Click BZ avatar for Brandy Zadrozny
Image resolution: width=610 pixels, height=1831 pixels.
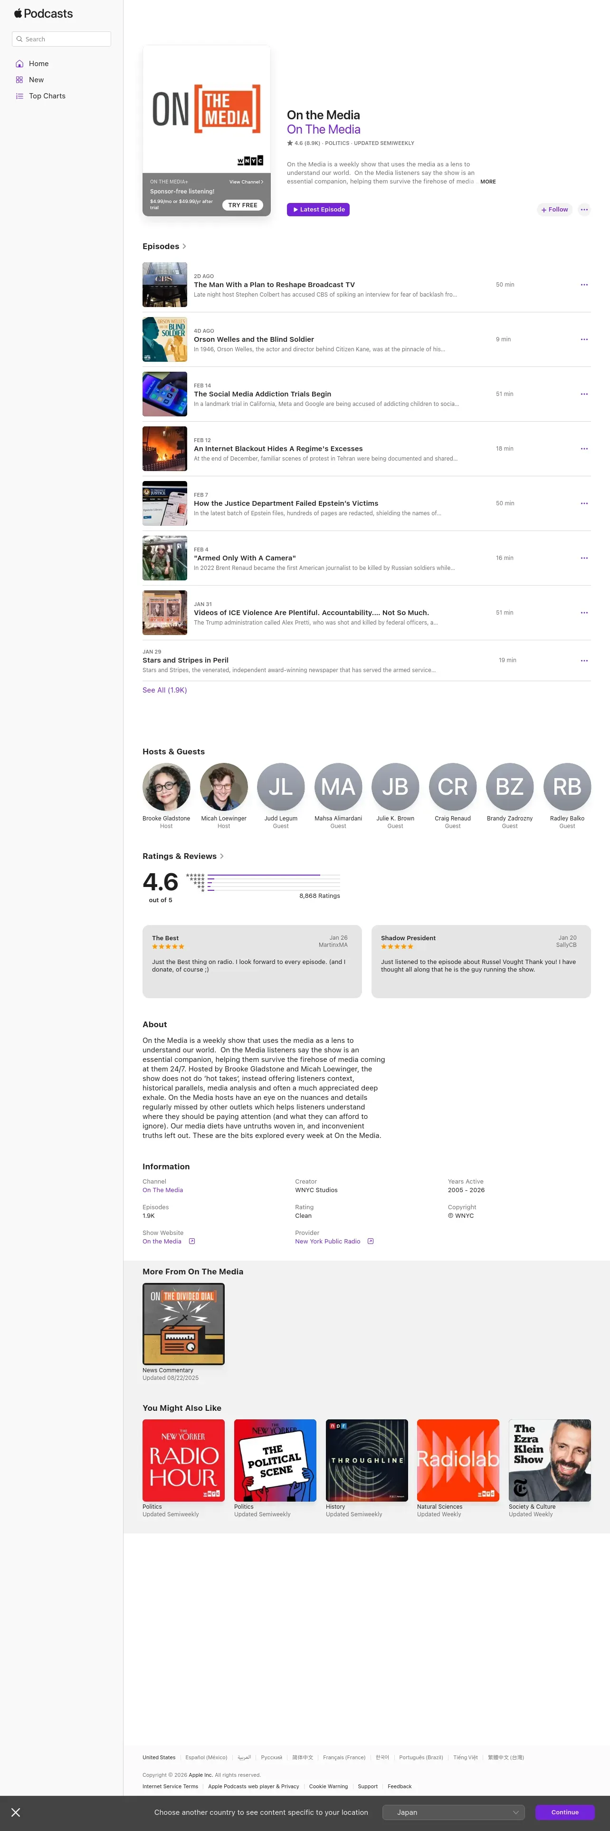click(x=509, y=787)
